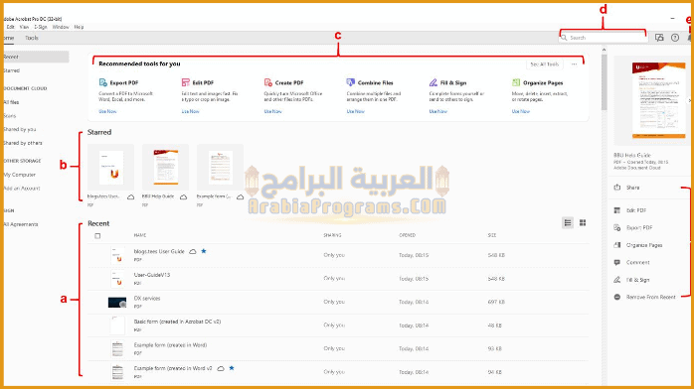
Task: Sort by the NAME column header
Action: point(140,235)
